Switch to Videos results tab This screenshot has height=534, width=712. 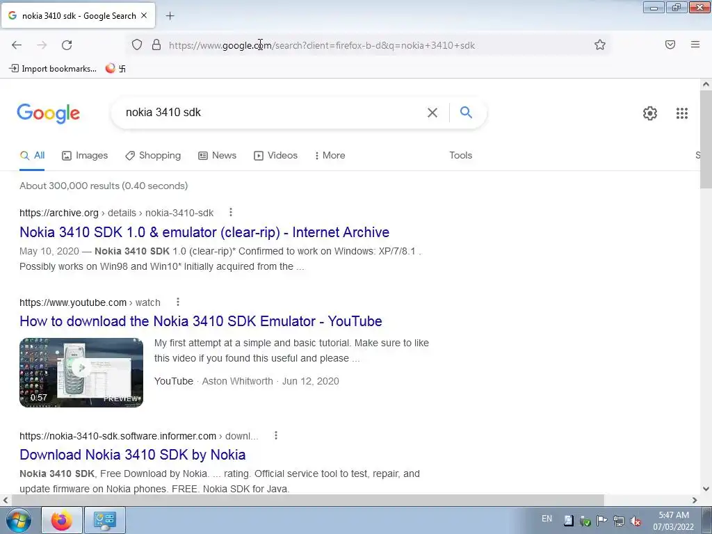[x=275, y=155]
